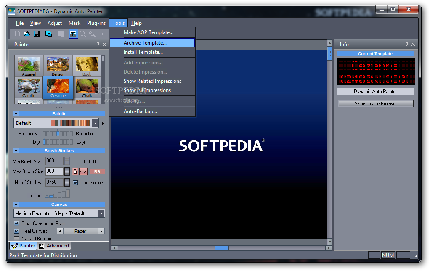Click the Save floppy disk icon
430x271 pixels.
click(x=37, y=34)
